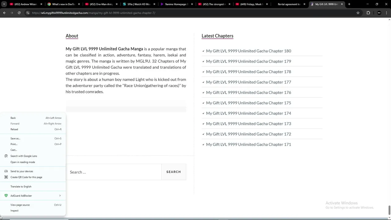The width and height of the screenshot is (391, 220).
Task: Open Chapter 177 link
Action: [x=248, y=82]
